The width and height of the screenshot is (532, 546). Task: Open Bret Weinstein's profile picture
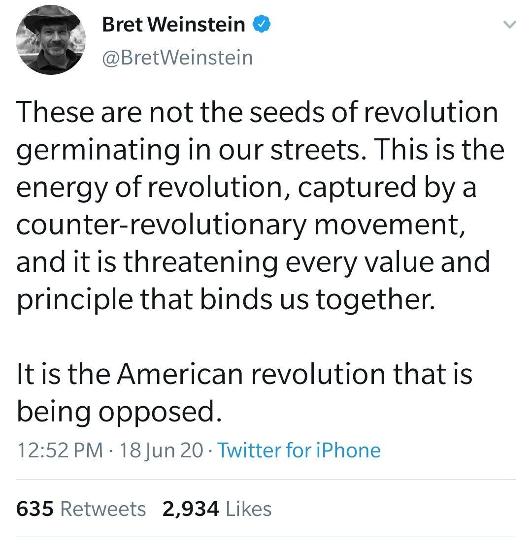pyautogui.click(x=51, y=40)
